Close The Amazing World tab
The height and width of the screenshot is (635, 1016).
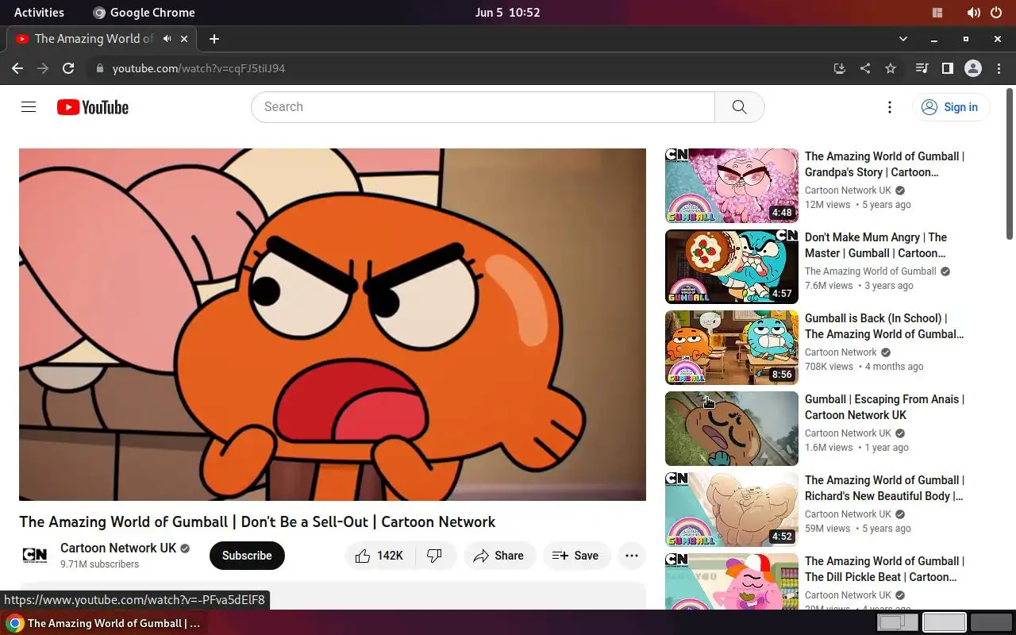[185, 38]
